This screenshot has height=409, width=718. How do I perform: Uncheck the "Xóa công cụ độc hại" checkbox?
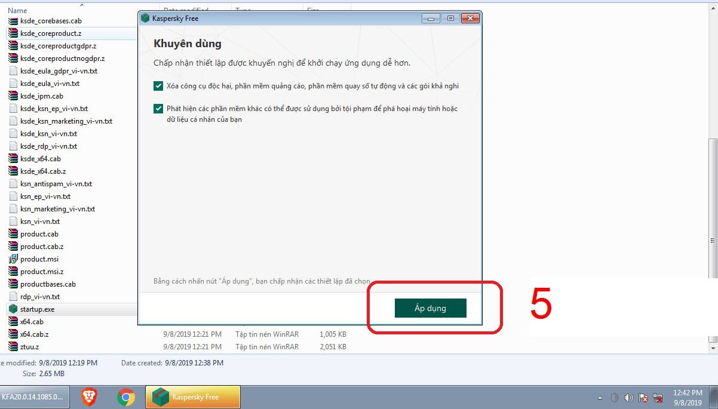(x=158, y=86)
